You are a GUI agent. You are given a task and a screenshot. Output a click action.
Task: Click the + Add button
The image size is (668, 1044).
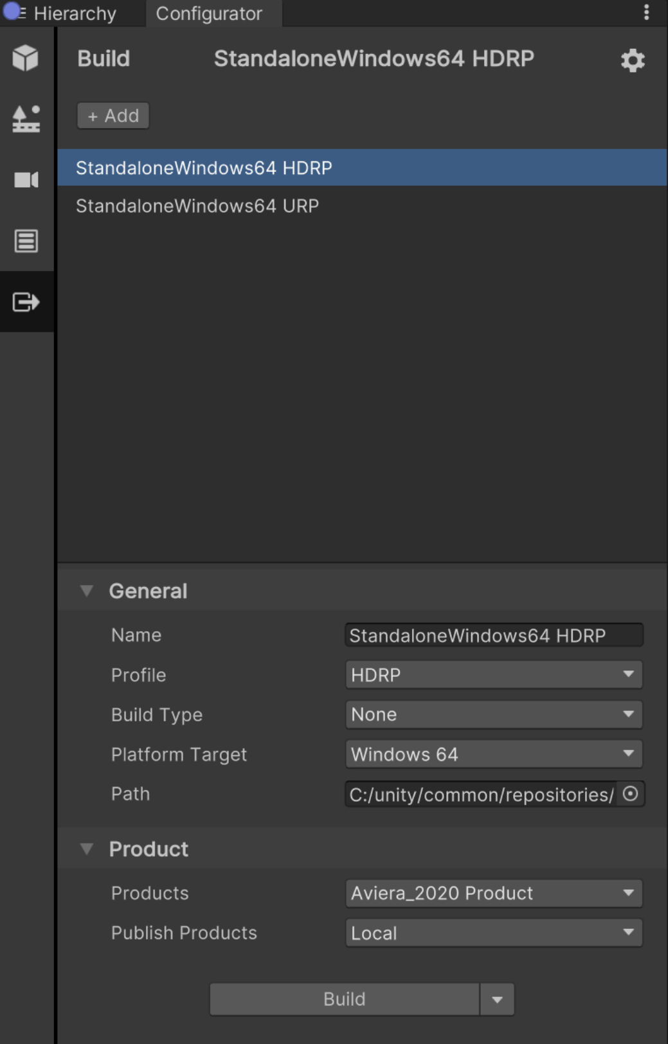pos(113,116)
